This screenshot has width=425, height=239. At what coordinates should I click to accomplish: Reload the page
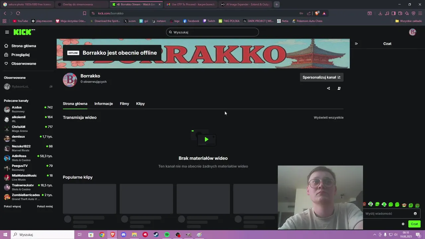18,13
